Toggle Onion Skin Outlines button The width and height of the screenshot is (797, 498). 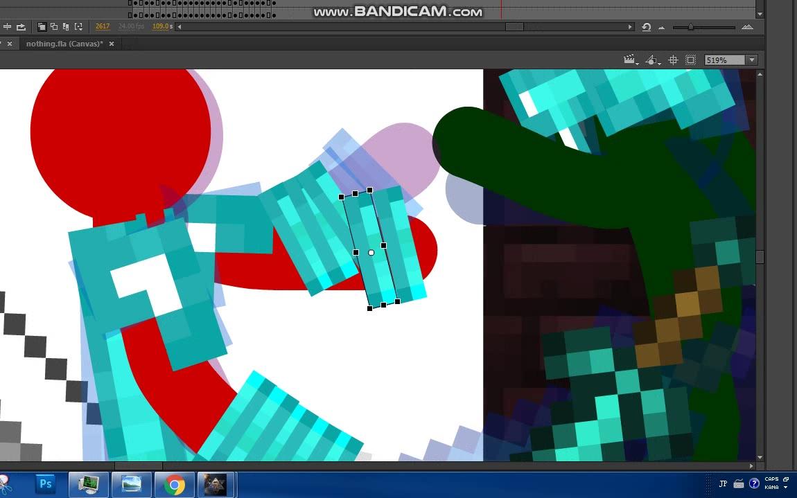[54, 26]
